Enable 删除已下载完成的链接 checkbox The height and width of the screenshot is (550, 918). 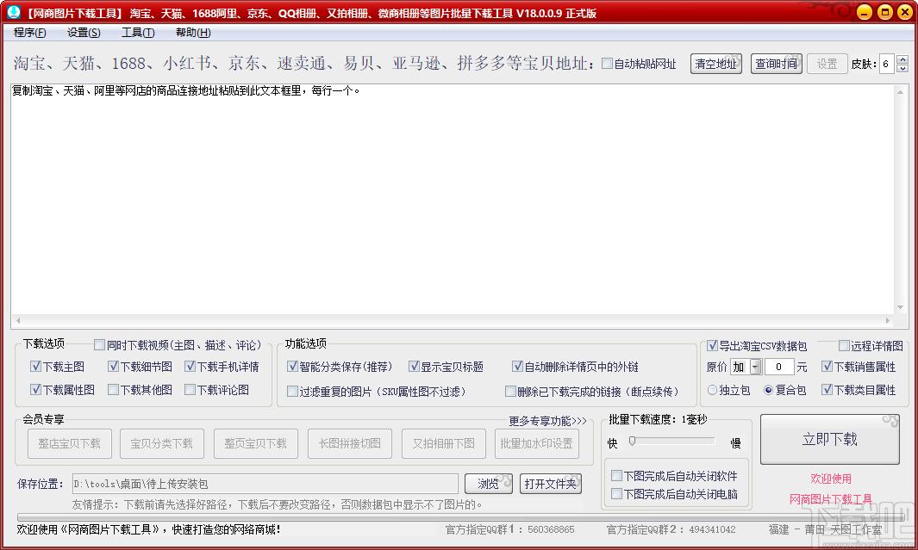click(510, 391)
